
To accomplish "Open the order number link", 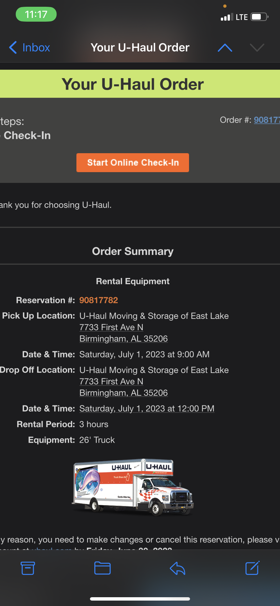I will point(266,120).
